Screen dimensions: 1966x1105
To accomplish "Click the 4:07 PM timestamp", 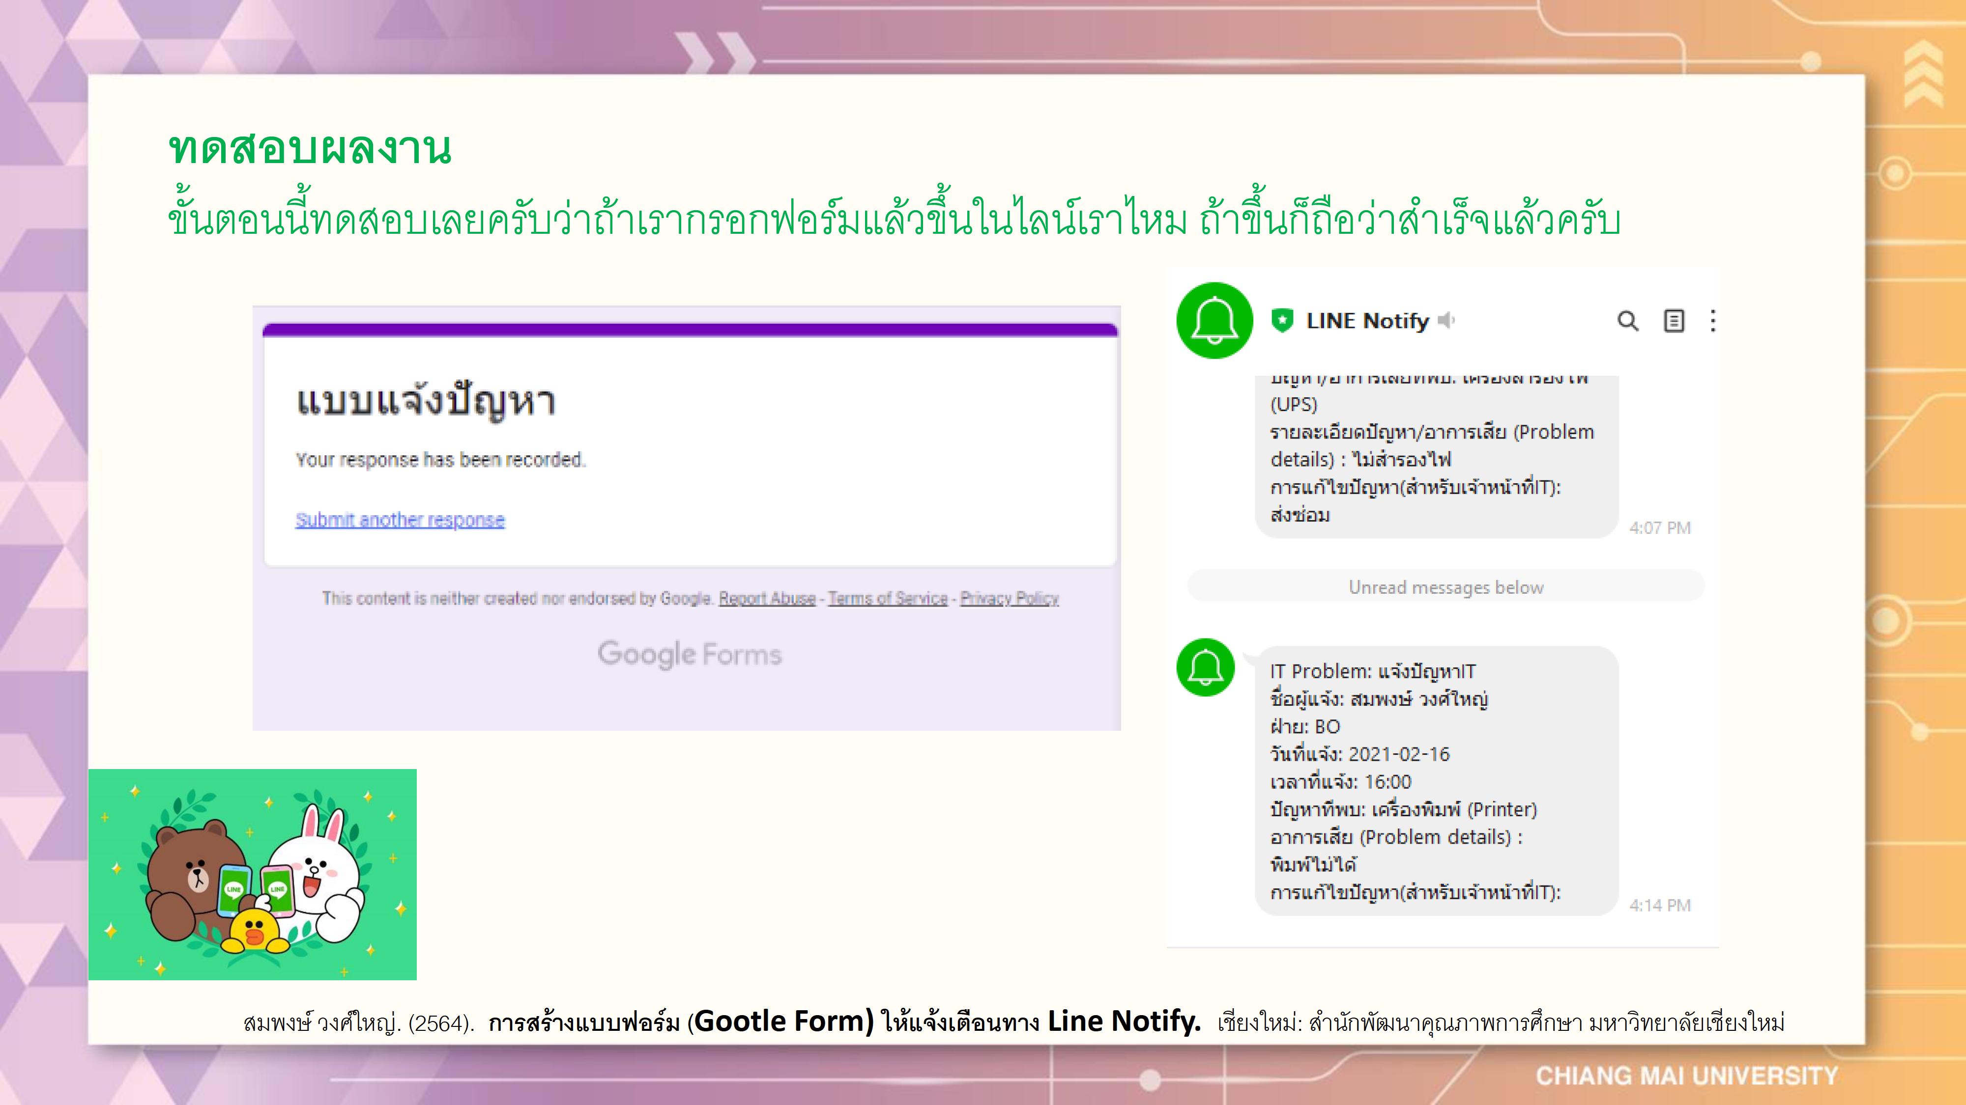I will click(1660, 528).
